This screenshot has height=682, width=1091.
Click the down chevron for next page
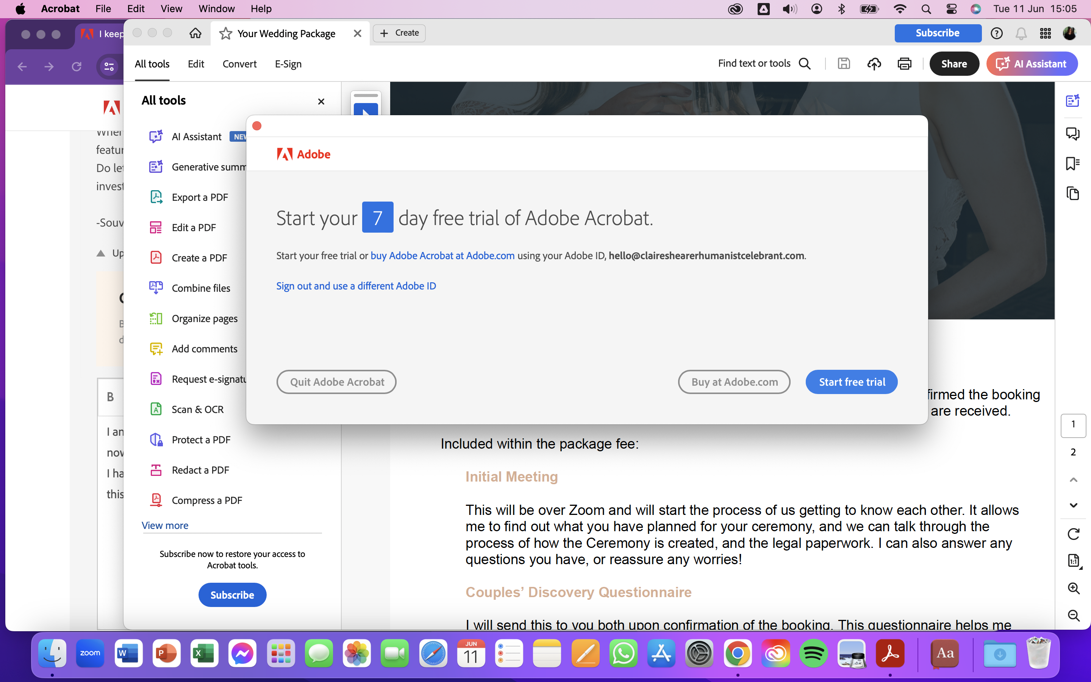point(1073,505)
